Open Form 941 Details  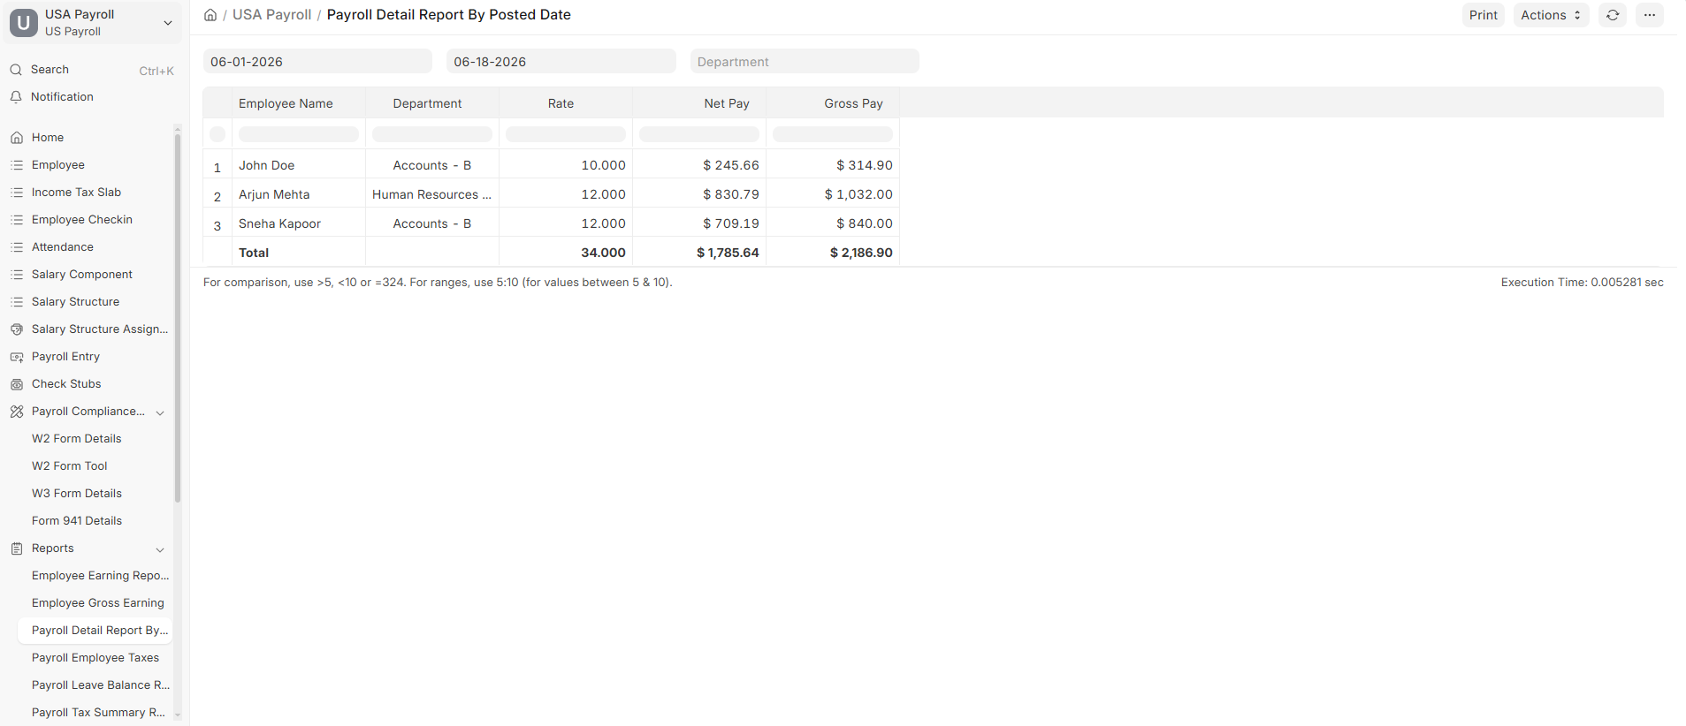[x=77, y=521]
